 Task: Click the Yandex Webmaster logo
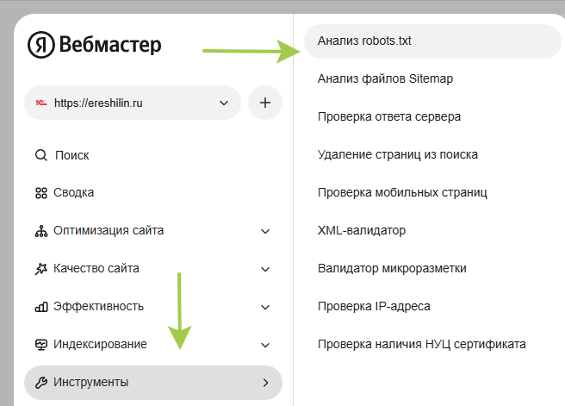pyautogui.click(x=94, y=45)
